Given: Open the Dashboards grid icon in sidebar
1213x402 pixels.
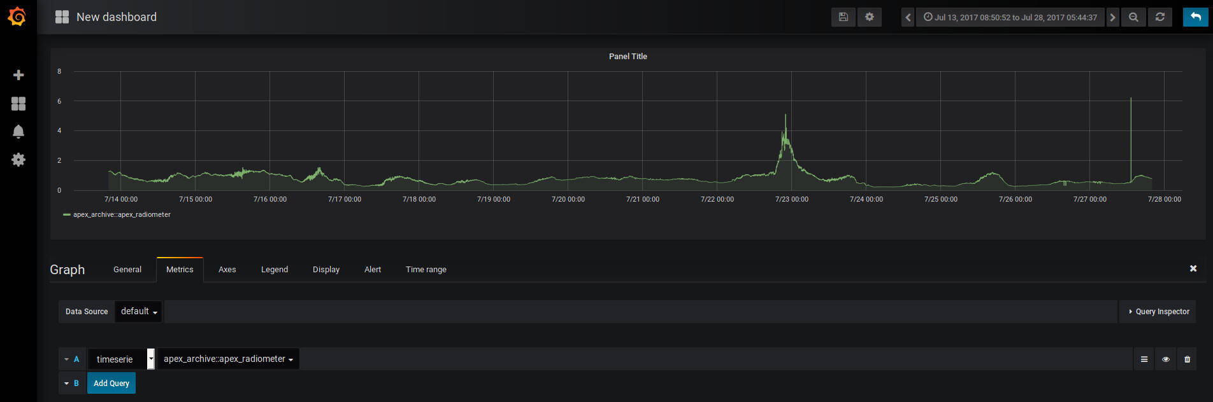Looking at the screenshot, I should coord(18,104).
